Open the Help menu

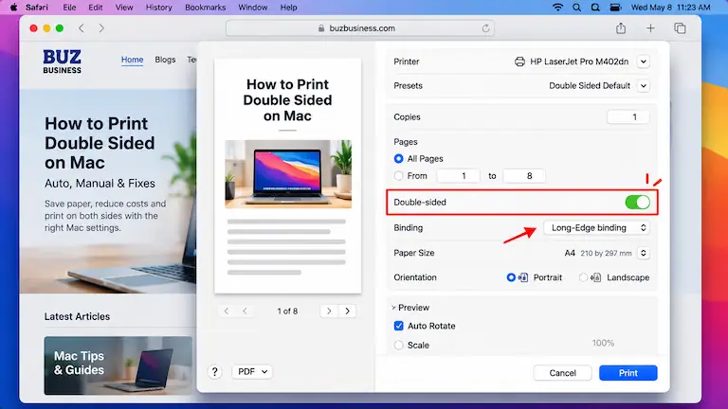(x=289, y=8)
